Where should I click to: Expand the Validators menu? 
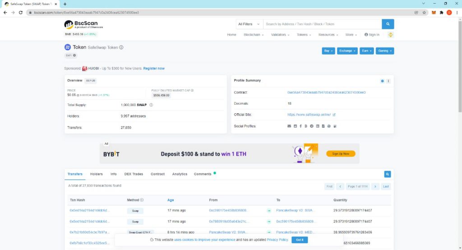[x=280, y=35]
